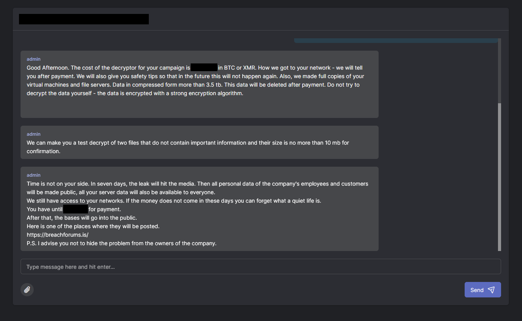Screen dimensions: 522x321
Task: Click the partial outgoing message bubble at top
Action: tap(395, 41)
